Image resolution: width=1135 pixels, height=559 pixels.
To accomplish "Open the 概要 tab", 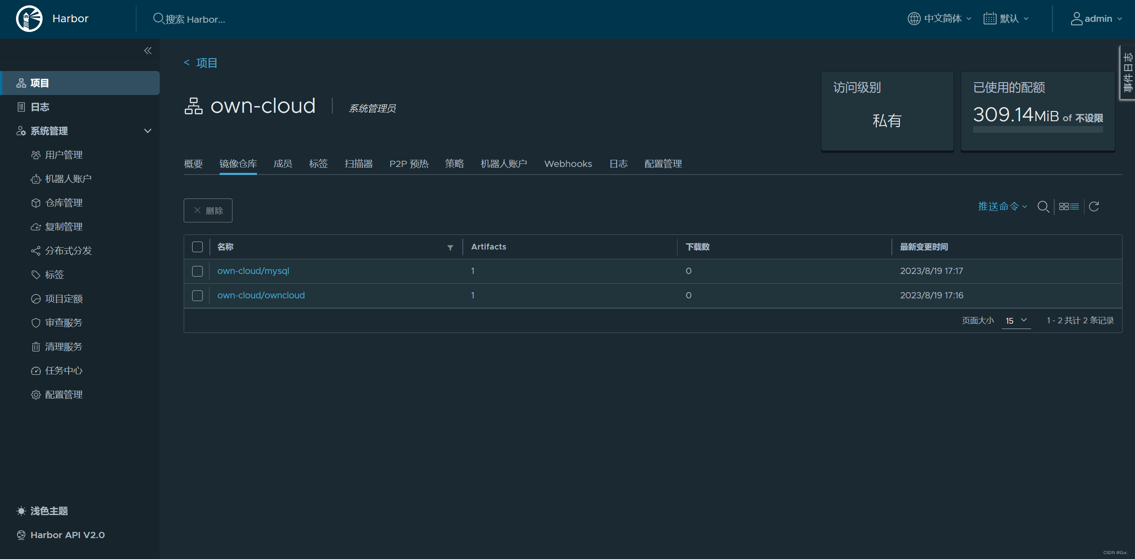I will [x=193, y=164].
